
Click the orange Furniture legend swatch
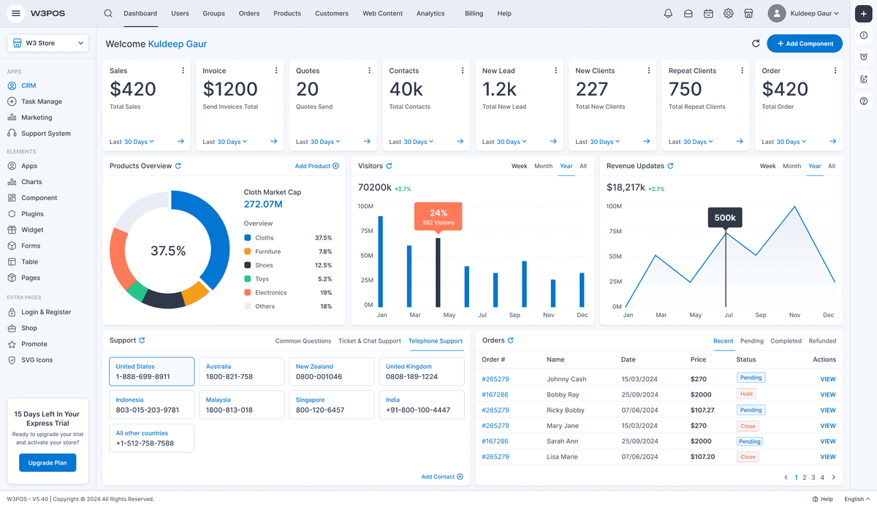248,251
